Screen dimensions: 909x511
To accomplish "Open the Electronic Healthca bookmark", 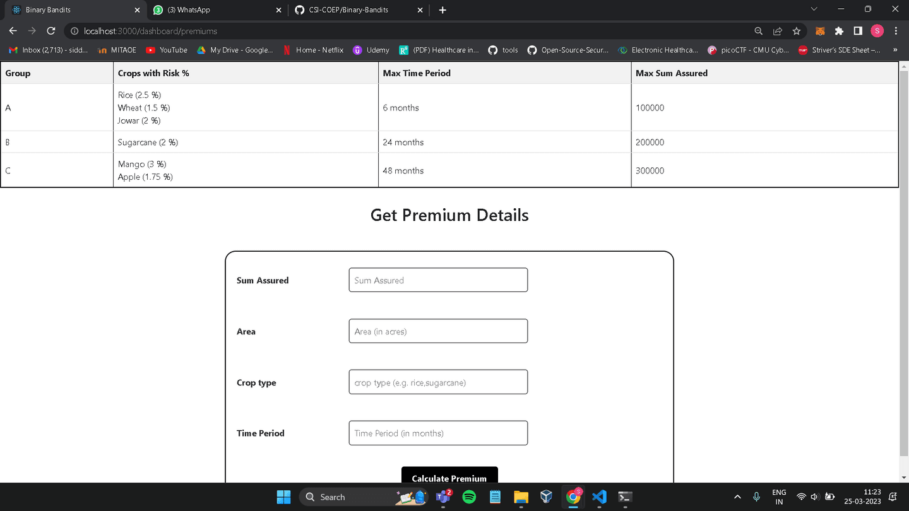I will point(658,50).
